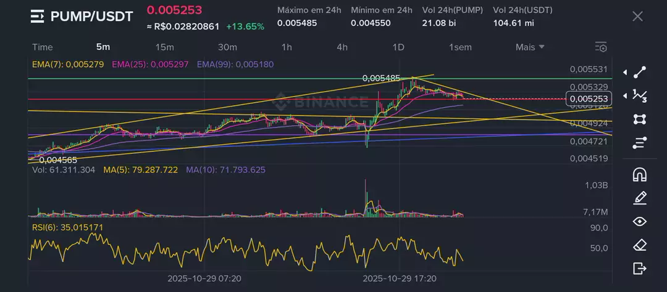Image resolution: width=667 pixels, height=292 pixels.
Task: Click the +13.65% change value
Action: [x=245, y=26]
